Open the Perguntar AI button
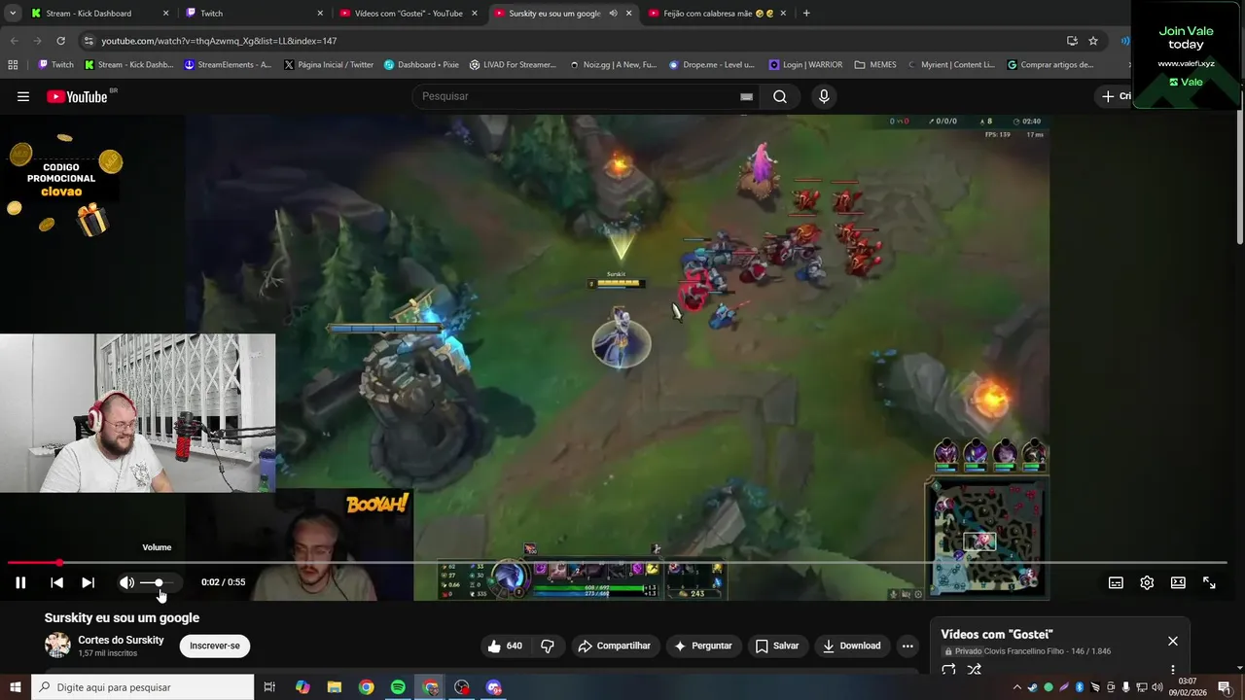1245x700 pixels. pyautogui.click(x=704, y=646)
